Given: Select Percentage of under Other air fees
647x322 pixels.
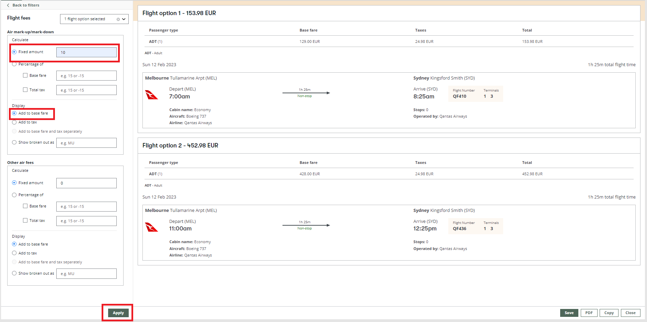Looking at the screenshot, I should point(14,195).
